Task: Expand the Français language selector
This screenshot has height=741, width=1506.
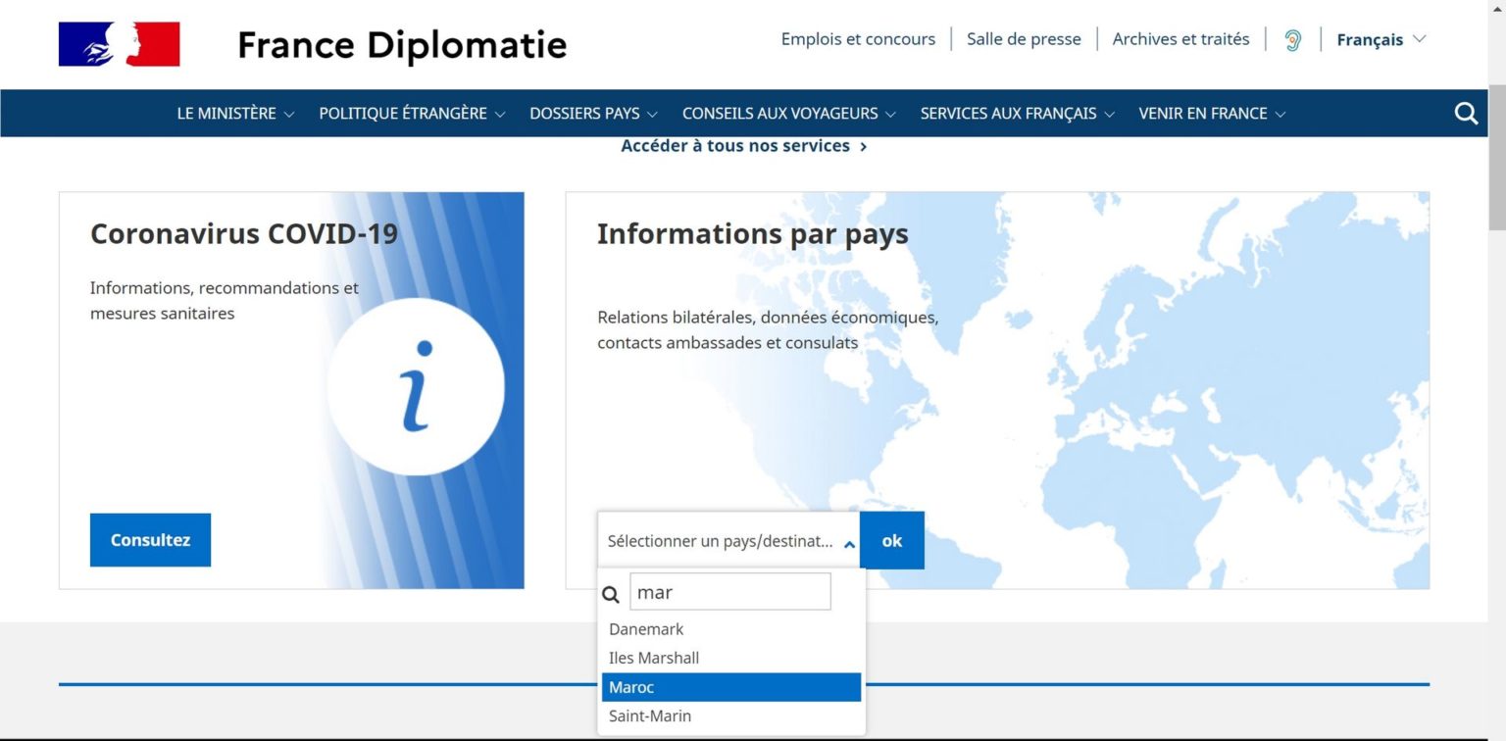Action: click(x=1380, y=40)
